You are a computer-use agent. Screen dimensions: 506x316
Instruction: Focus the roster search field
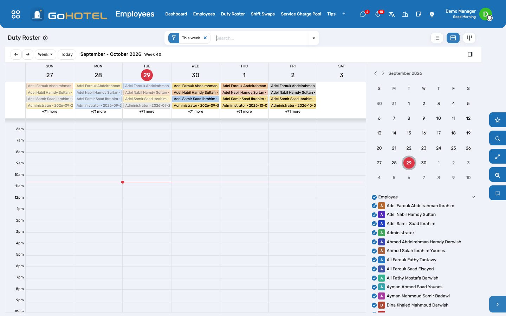coord(261,38)
